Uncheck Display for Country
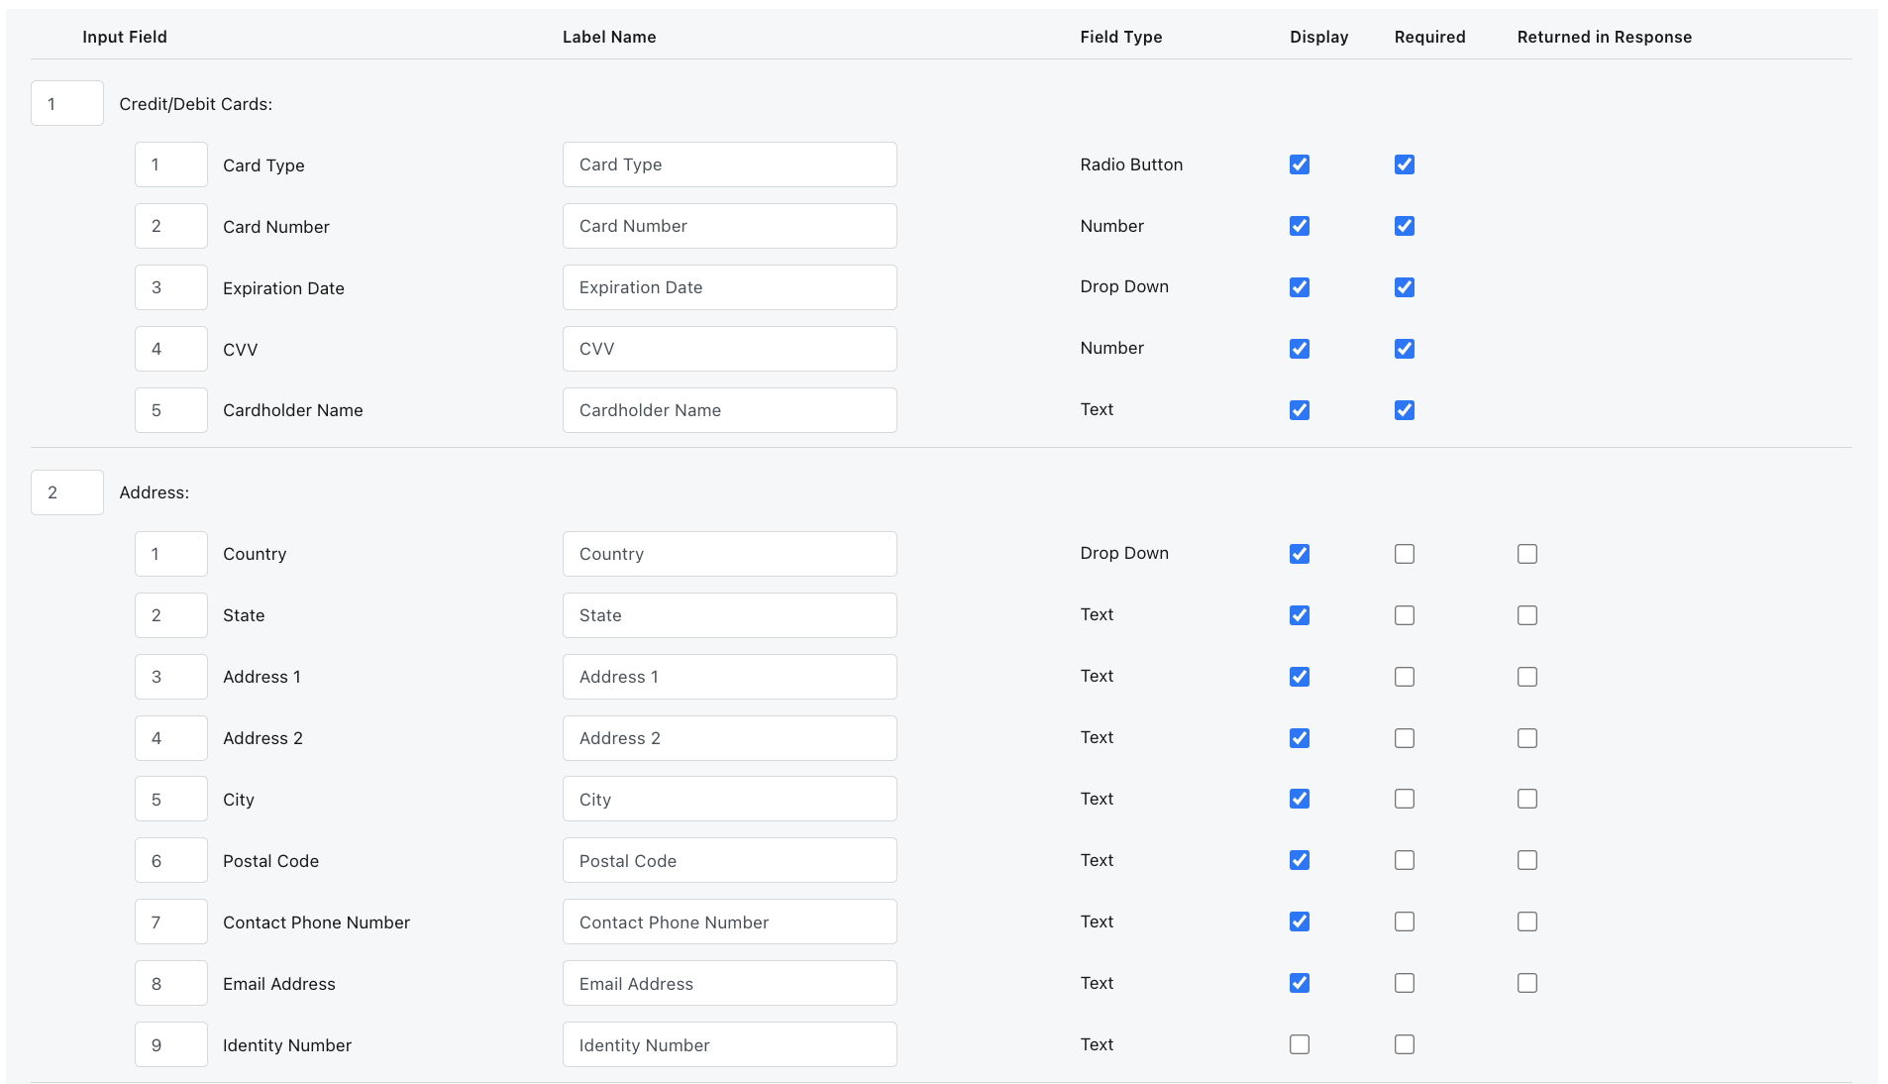The width and height of the screenshot is (1888, 1084). (x=1300, y=554)
